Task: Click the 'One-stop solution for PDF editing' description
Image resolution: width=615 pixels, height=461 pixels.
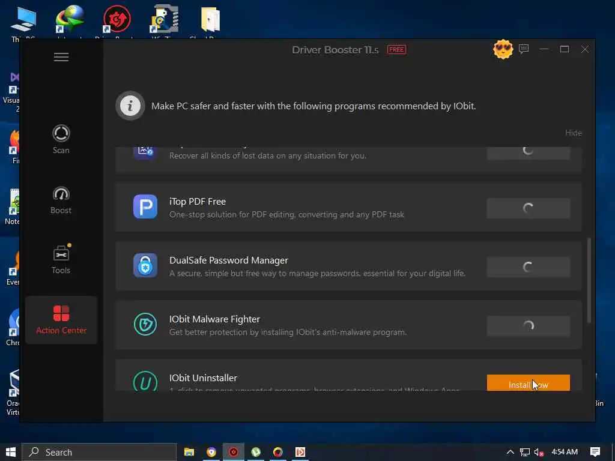Action: (286, 214)
